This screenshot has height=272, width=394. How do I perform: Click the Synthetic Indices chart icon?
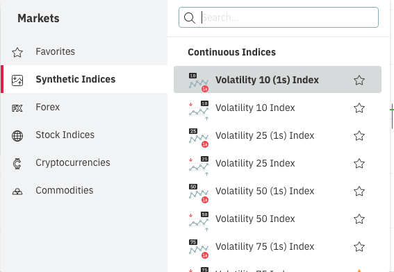17,80
